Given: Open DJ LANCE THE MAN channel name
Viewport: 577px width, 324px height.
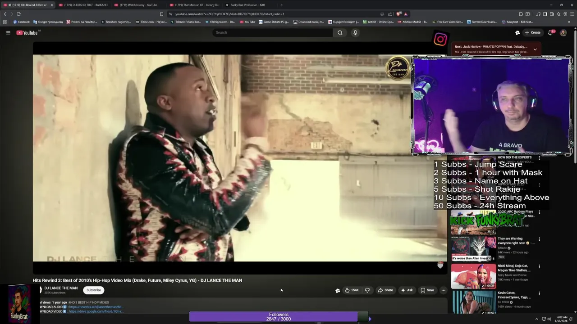Looking at the screenshot, I should pos(61,288).
